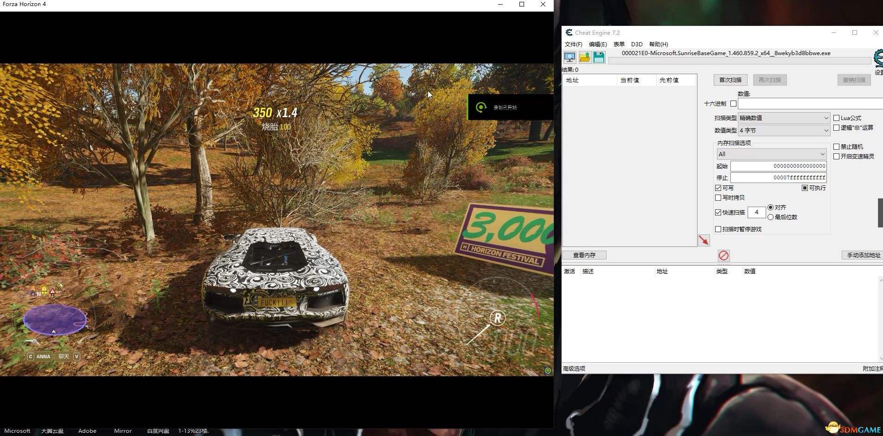The width and height of the screenshot is (883, 436).
Task: Open the scan type dropdown
Action: (784, 118)
